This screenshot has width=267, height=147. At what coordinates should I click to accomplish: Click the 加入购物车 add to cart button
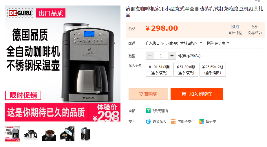click(197, 94)
